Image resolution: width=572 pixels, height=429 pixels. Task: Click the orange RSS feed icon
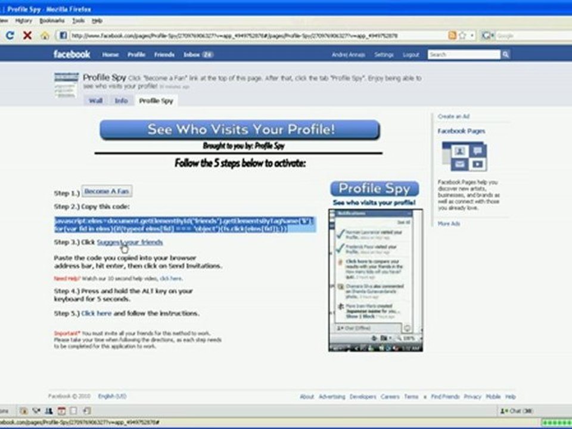tap(452, 35)
